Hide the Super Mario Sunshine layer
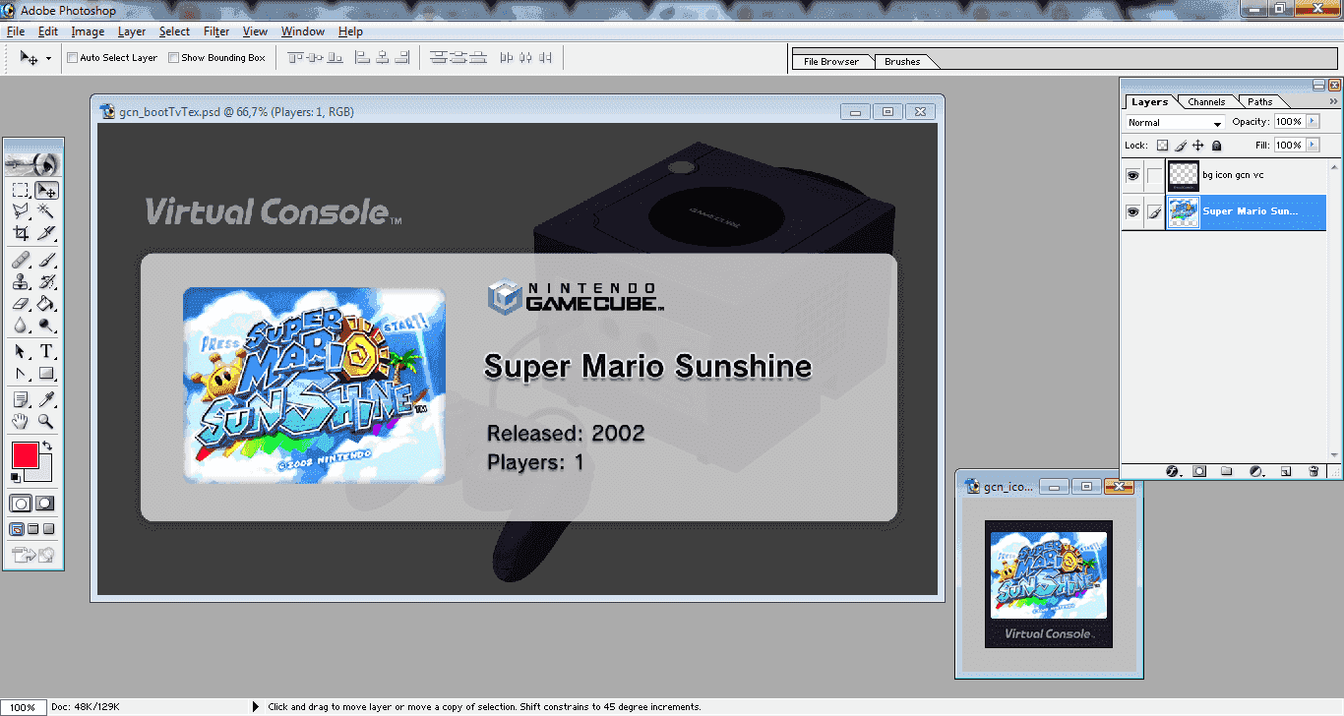 click(x=1132, y=211)
